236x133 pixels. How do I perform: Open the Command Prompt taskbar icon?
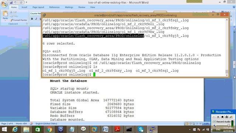(x=129, y=129)
